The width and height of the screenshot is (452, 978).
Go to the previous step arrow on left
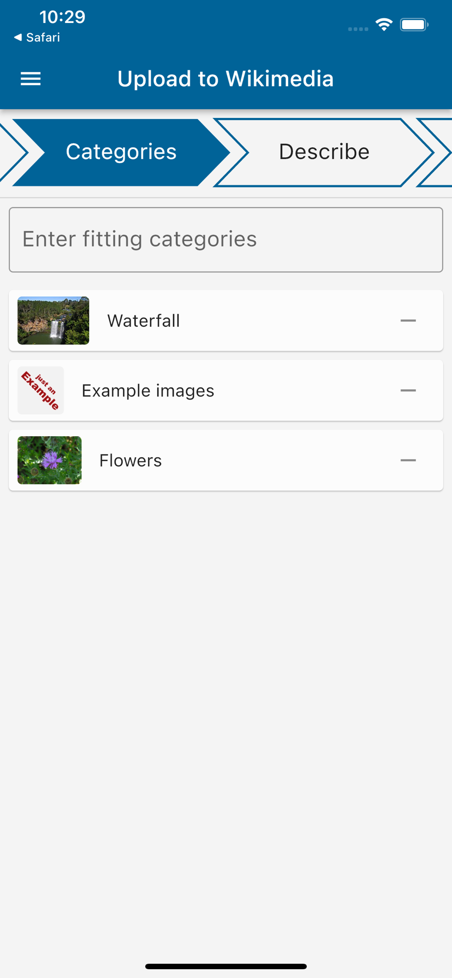(x=12, y=152)
